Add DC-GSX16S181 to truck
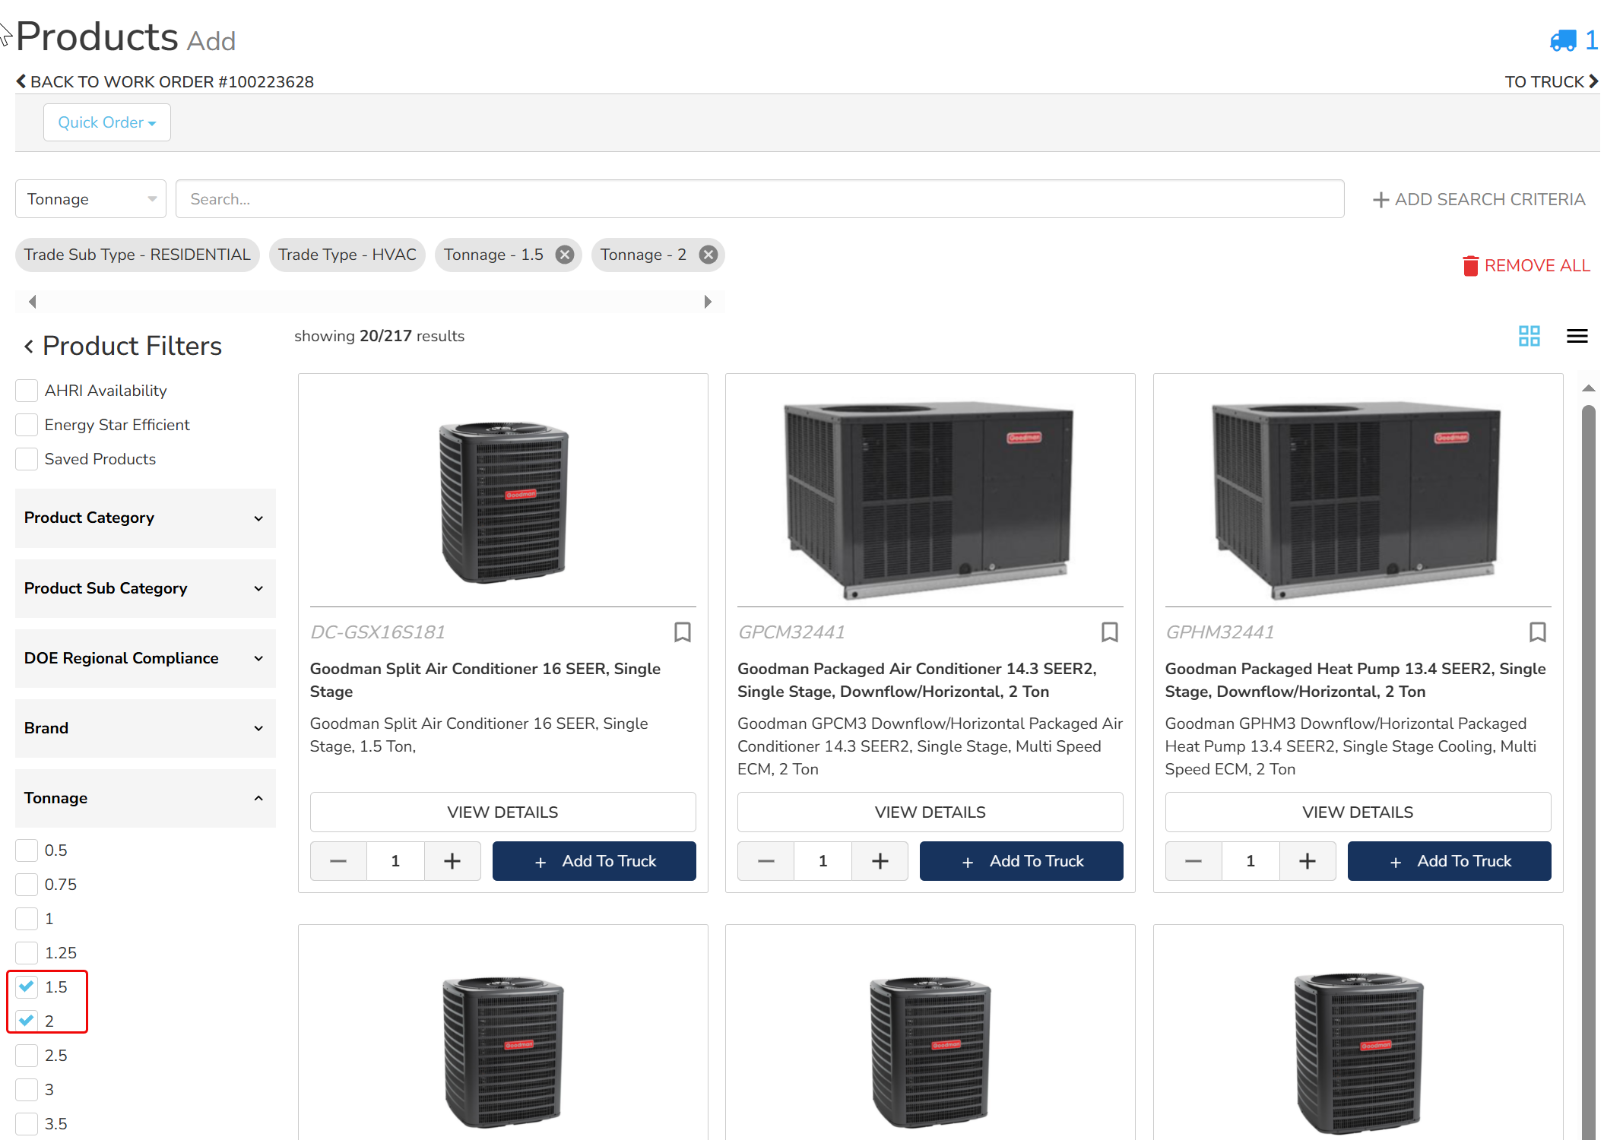This screenshot has width=1604, height=1140. [x=594, y=861]
